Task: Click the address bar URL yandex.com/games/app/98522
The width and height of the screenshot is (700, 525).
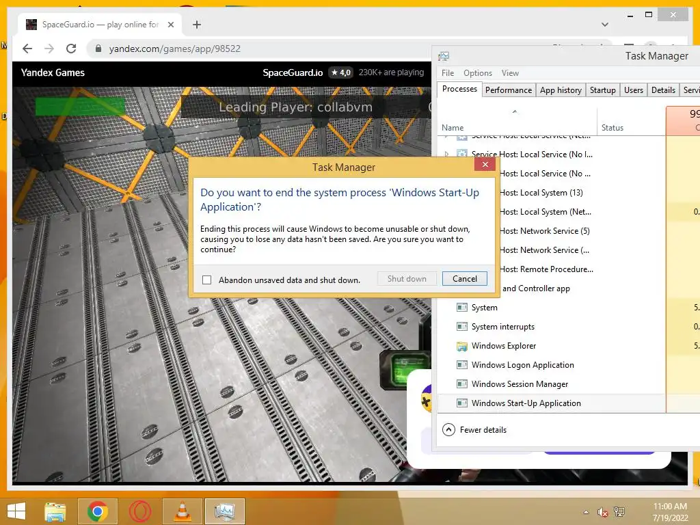Action: click(174, 49)
